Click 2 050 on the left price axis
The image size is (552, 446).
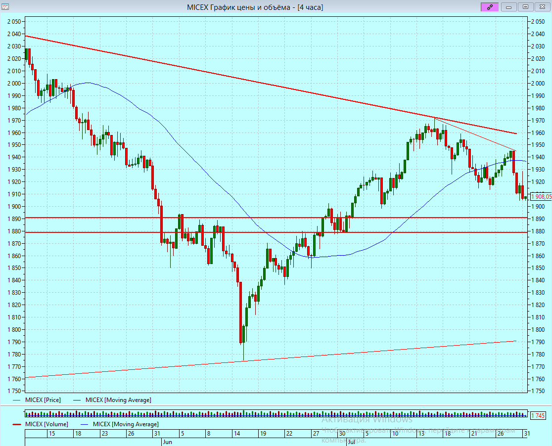(14, 21)
